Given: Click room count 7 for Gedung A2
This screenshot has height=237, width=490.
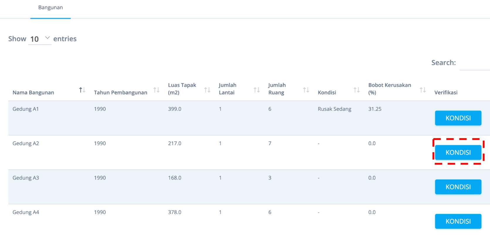Looking at the screenshot, I should coord(270,143).
